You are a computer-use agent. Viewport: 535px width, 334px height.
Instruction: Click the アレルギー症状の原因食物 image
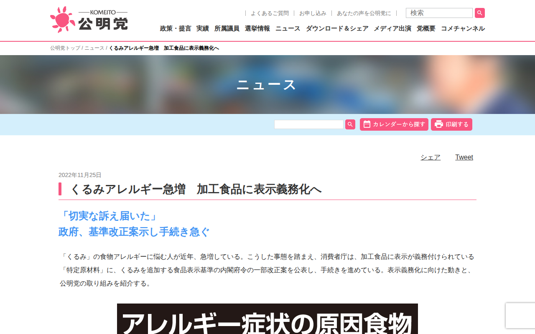click(x=267, y=319)
